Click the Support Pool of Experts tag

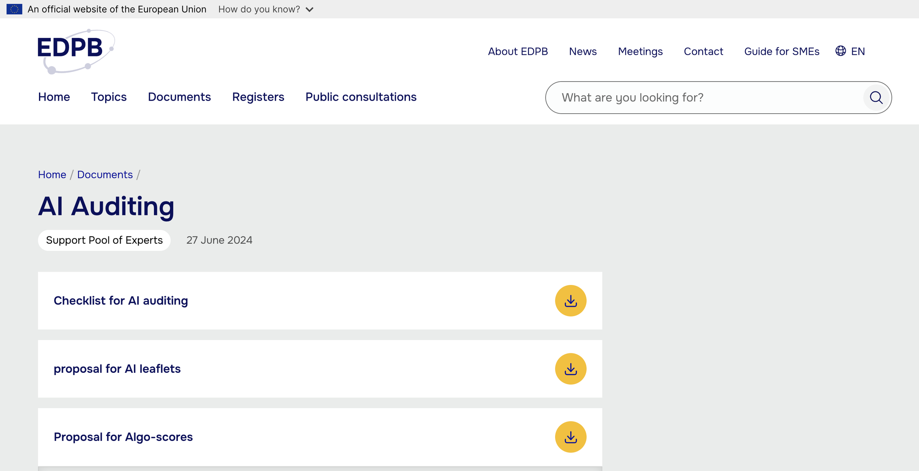(x=104, y=240)
